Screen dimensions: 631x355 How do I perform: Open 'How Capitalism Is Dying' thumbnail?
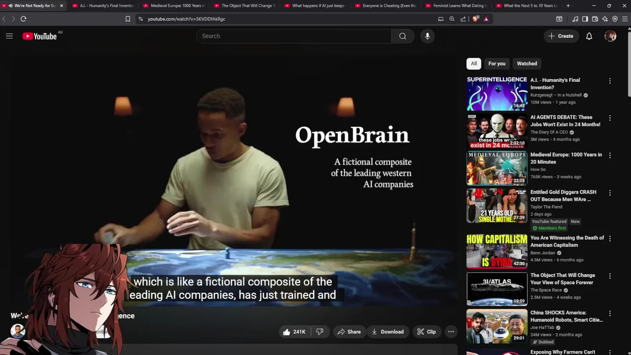coord(497,251)
